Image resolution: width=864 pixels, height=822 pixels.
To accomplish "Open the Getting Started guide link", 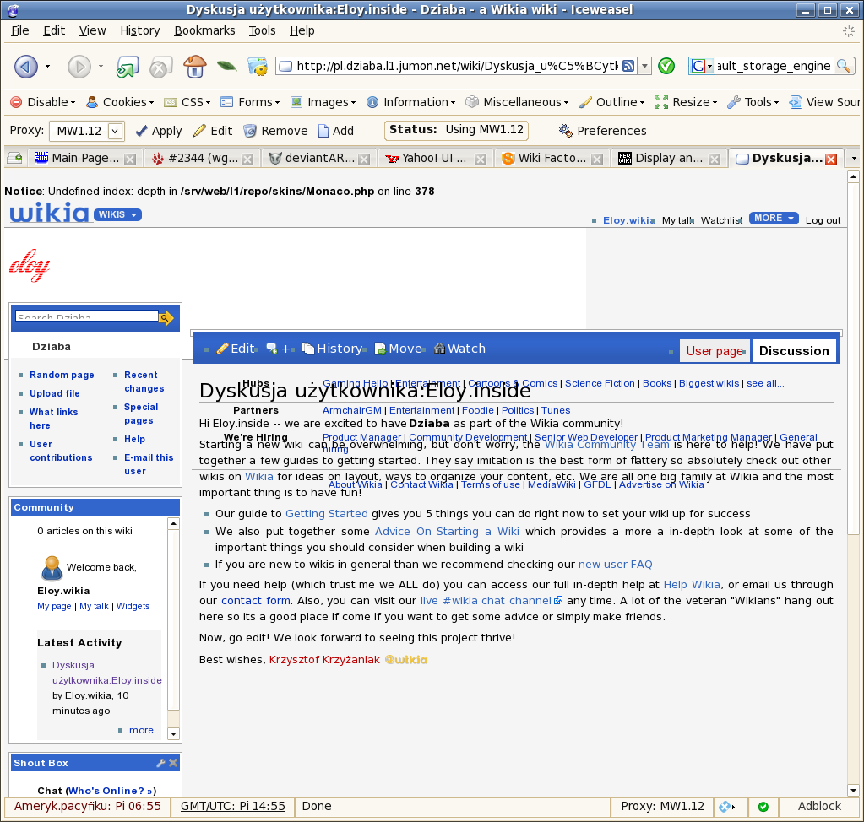I will [326, 514].
